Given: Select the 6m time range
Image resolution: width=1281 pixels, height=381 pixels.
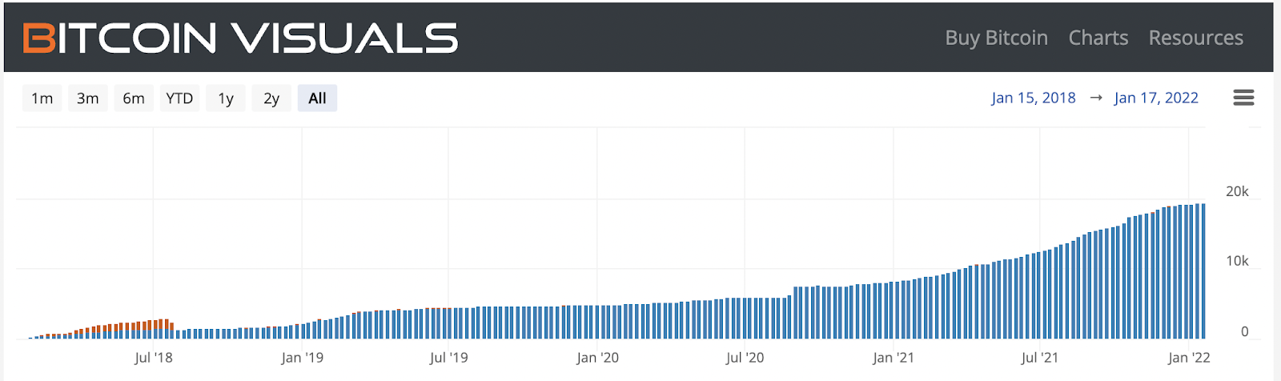Looking at the screenshot, I should [134, 98].
